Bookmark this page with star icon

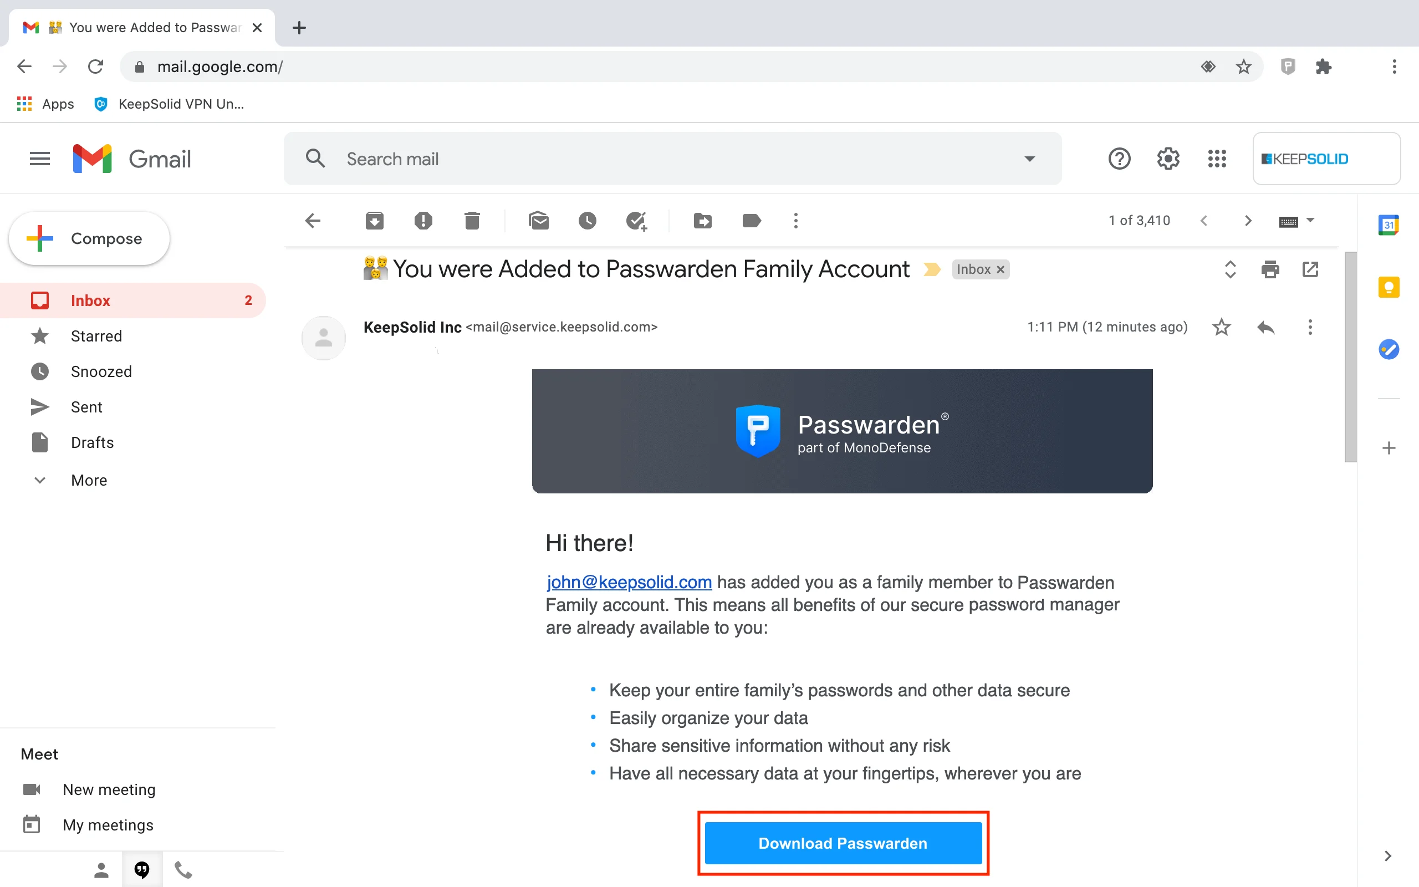click(x=1243, y=67)
